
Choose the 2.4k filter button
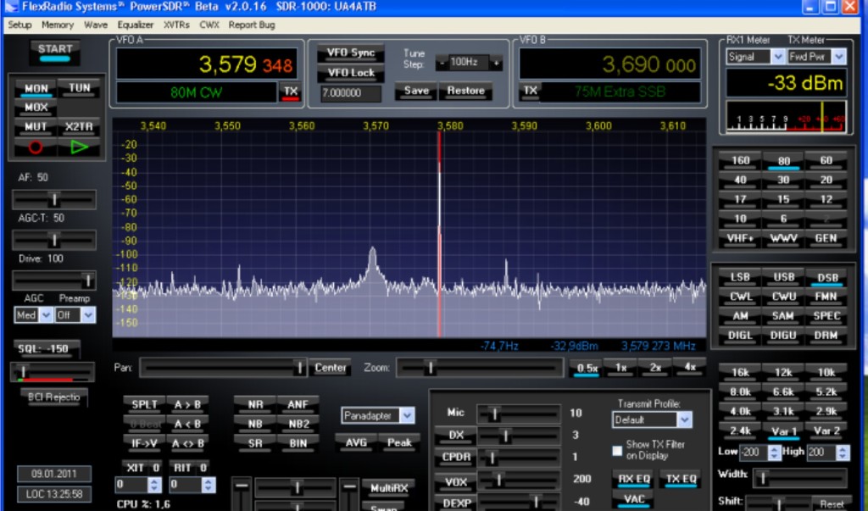point(739,430)
